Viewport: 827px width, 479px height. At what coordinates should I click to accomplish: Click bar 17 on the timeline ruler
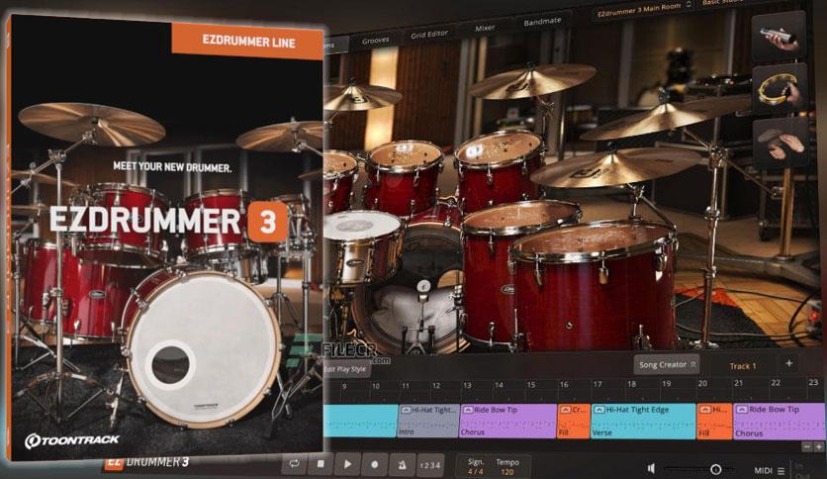tap(597, 385)
